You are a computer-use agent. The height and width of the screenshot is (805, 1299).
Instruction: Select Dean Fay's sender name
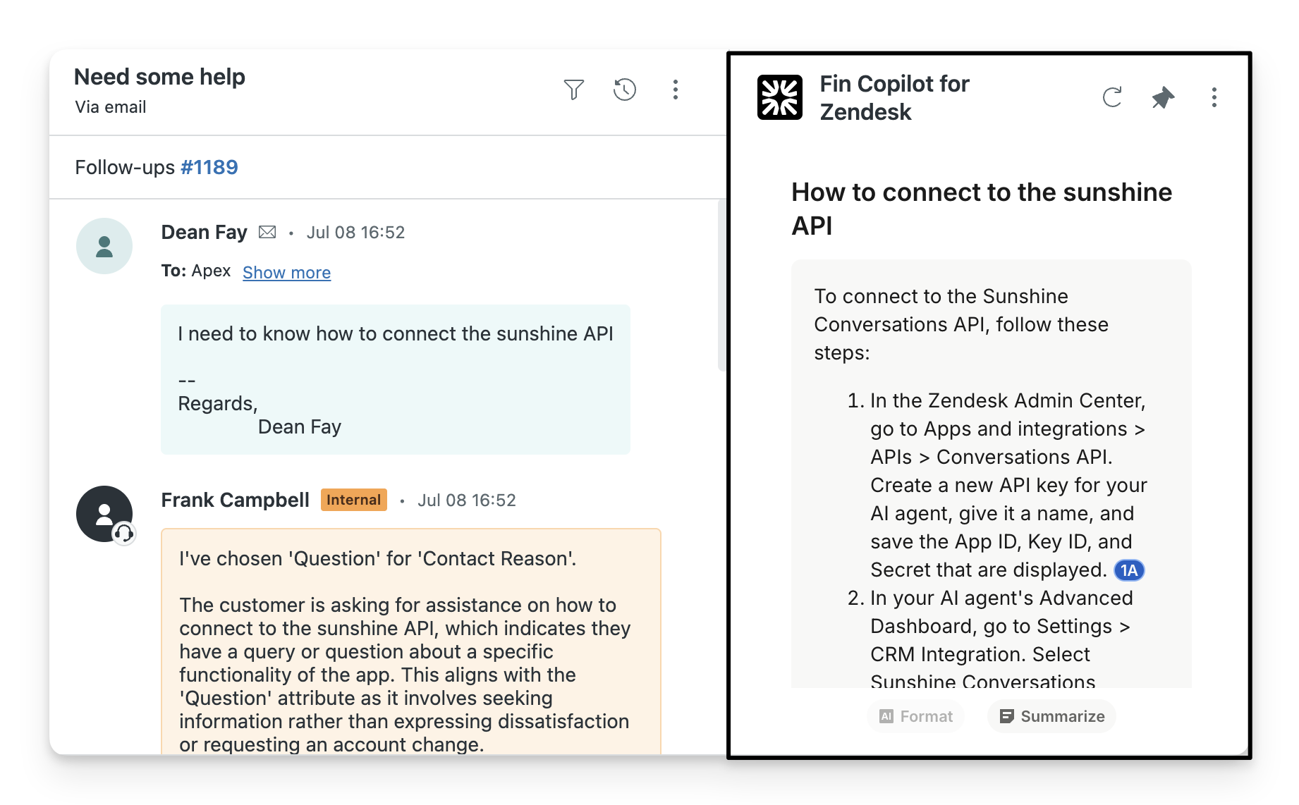pyautogui.click(x=204, y=232)
